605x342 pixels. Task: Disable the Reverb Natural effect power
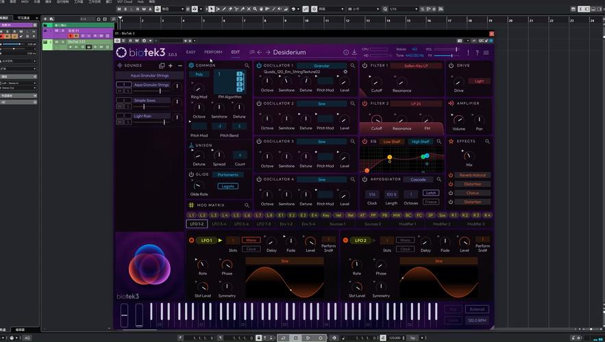click(451, 175)
